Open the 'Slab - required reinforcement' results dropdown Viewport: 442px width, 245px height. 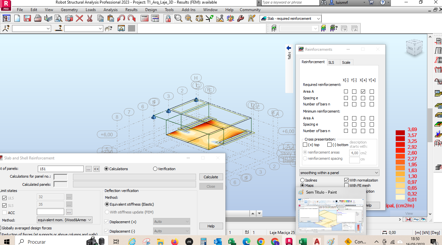[290, 18]
